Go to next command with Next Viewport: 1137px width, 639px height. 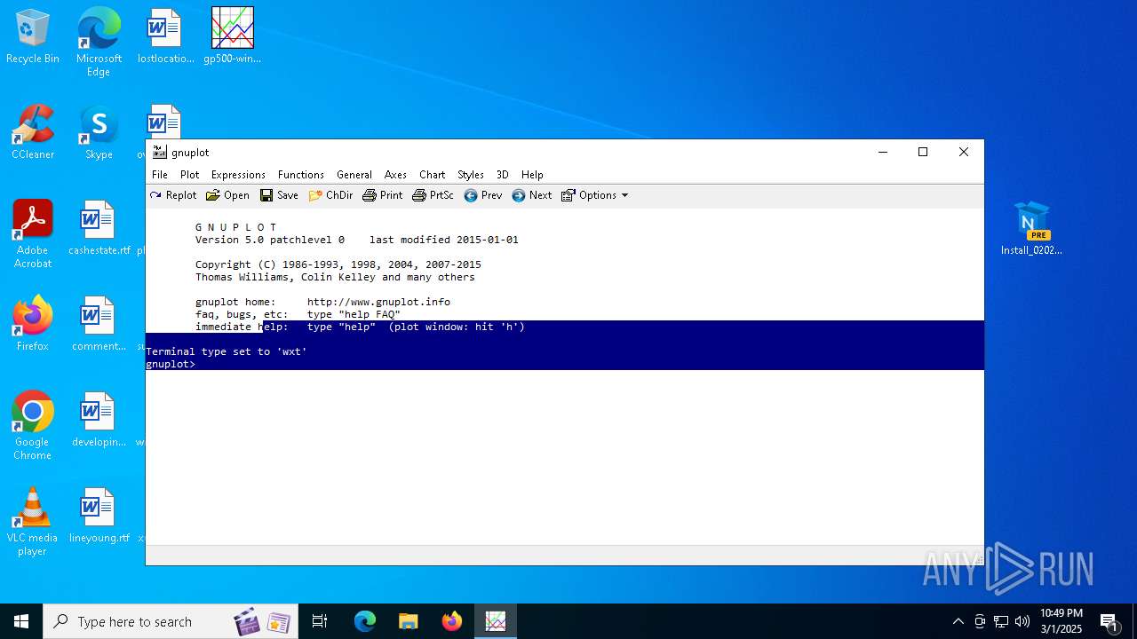tap(532, 195)
